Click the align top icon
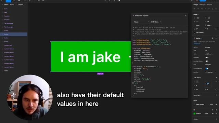Viewport: 219px width, 123px height. pos(205,9)
